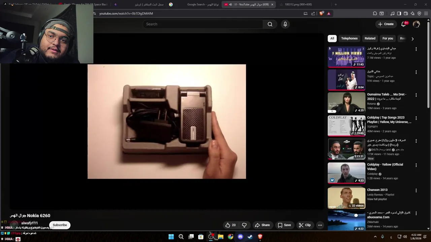
Task: Click the Clip button
Action: click(x=305, y=225)
